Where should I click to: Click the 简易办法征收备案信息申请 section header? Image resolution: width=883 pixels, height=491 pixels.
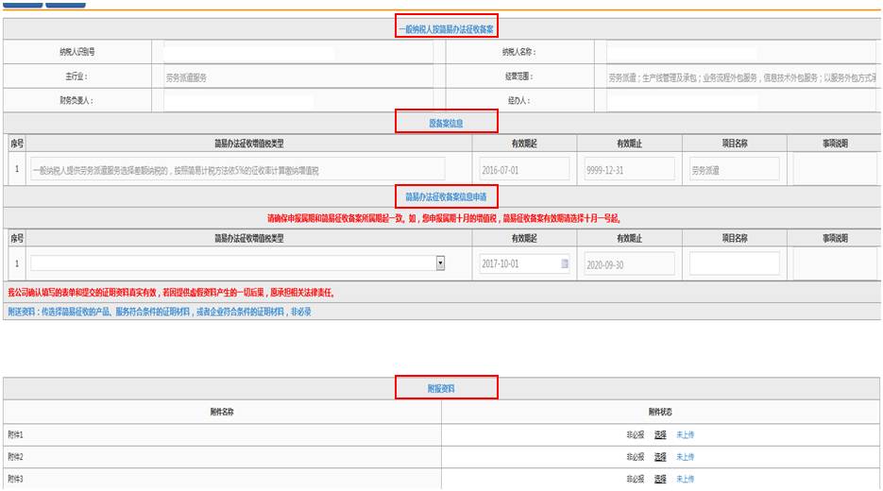[446, 197]
